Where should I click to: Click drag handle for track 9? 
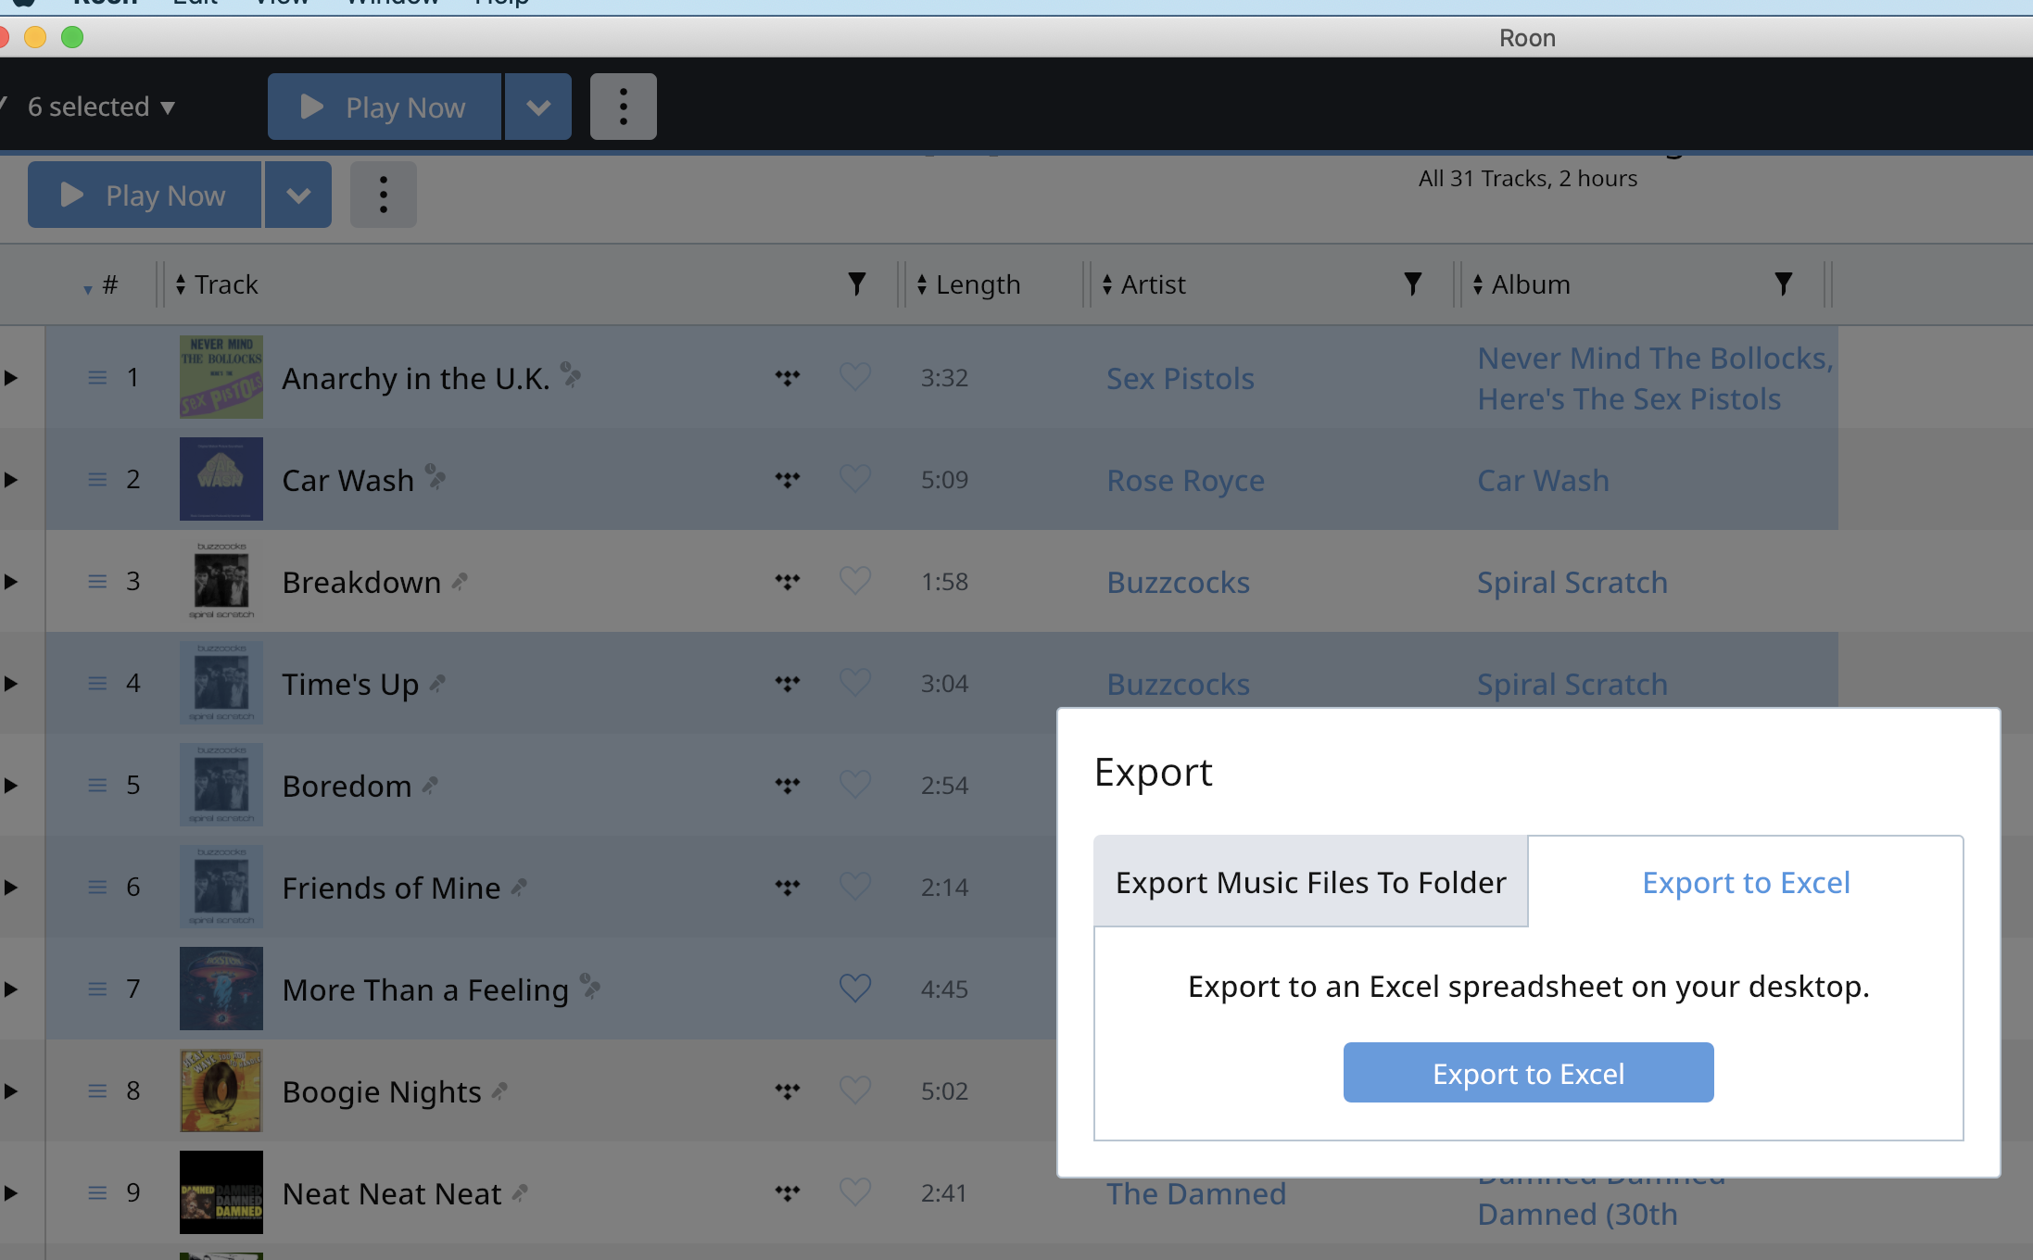[x=97, y=1193]
